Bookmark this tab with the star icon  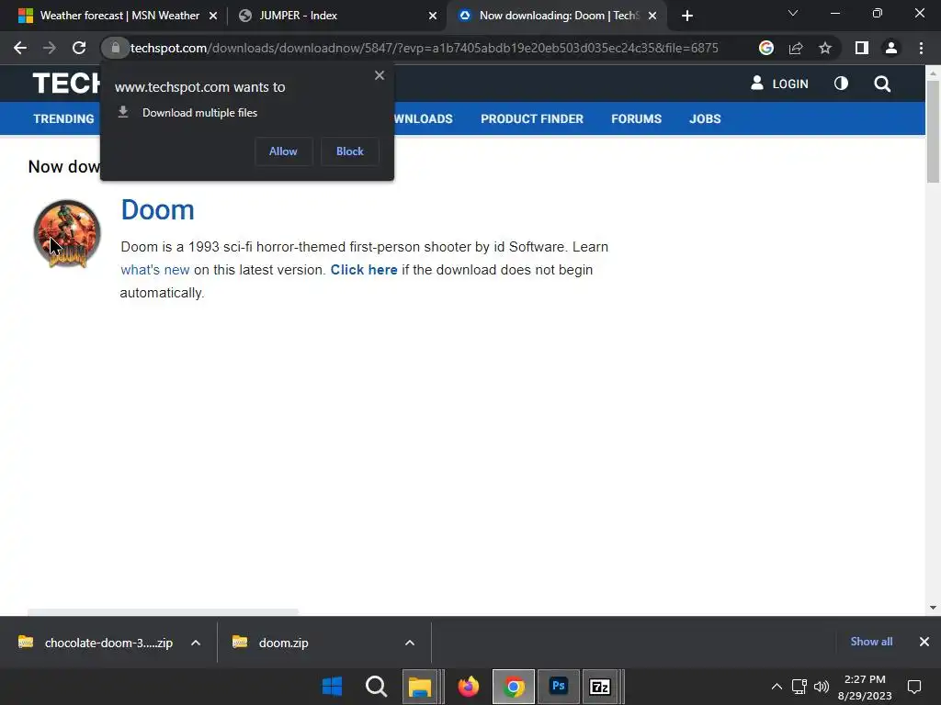(825, 48)
